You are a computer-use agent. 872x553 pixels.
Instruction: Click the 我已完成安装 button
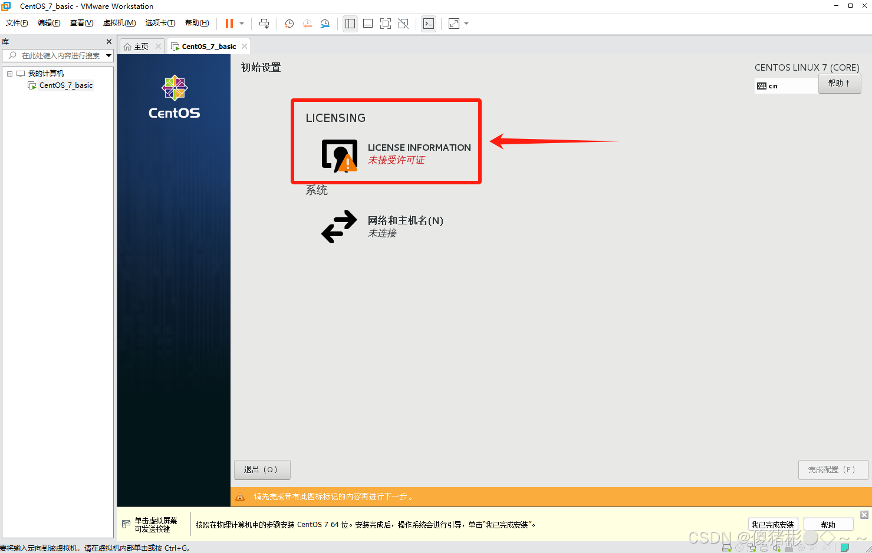[x=773, y=525]
